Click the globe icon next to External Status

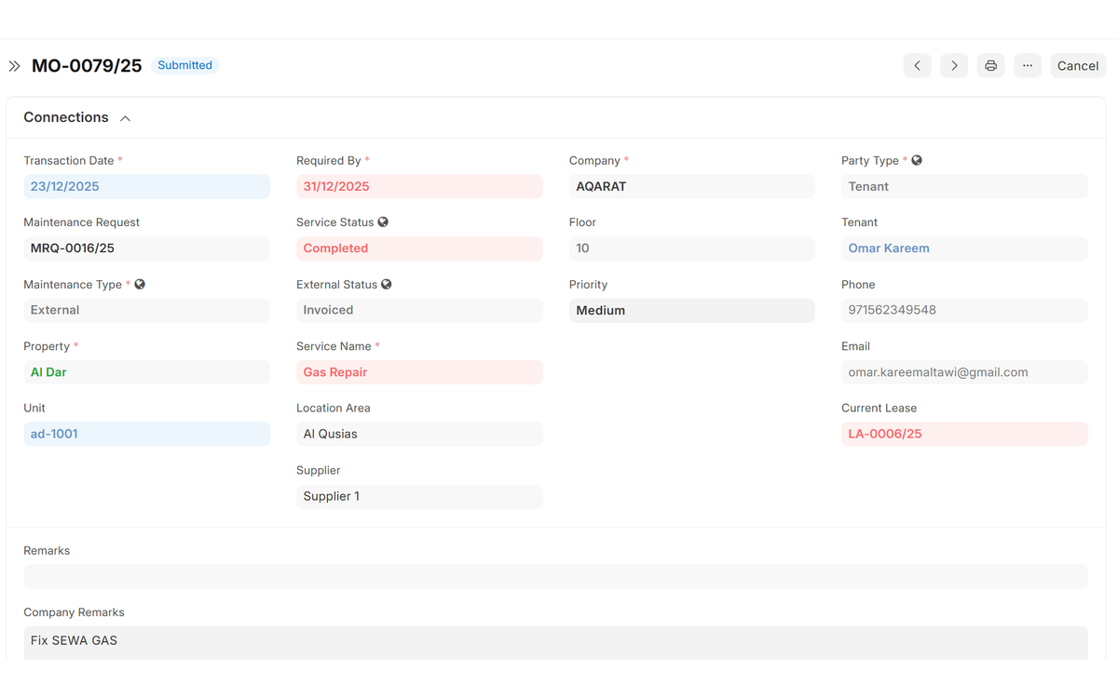click(x=386, y=284)
